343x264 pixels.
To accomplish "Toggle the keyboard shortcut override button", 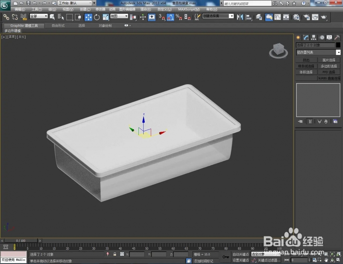I will (152, 17).
